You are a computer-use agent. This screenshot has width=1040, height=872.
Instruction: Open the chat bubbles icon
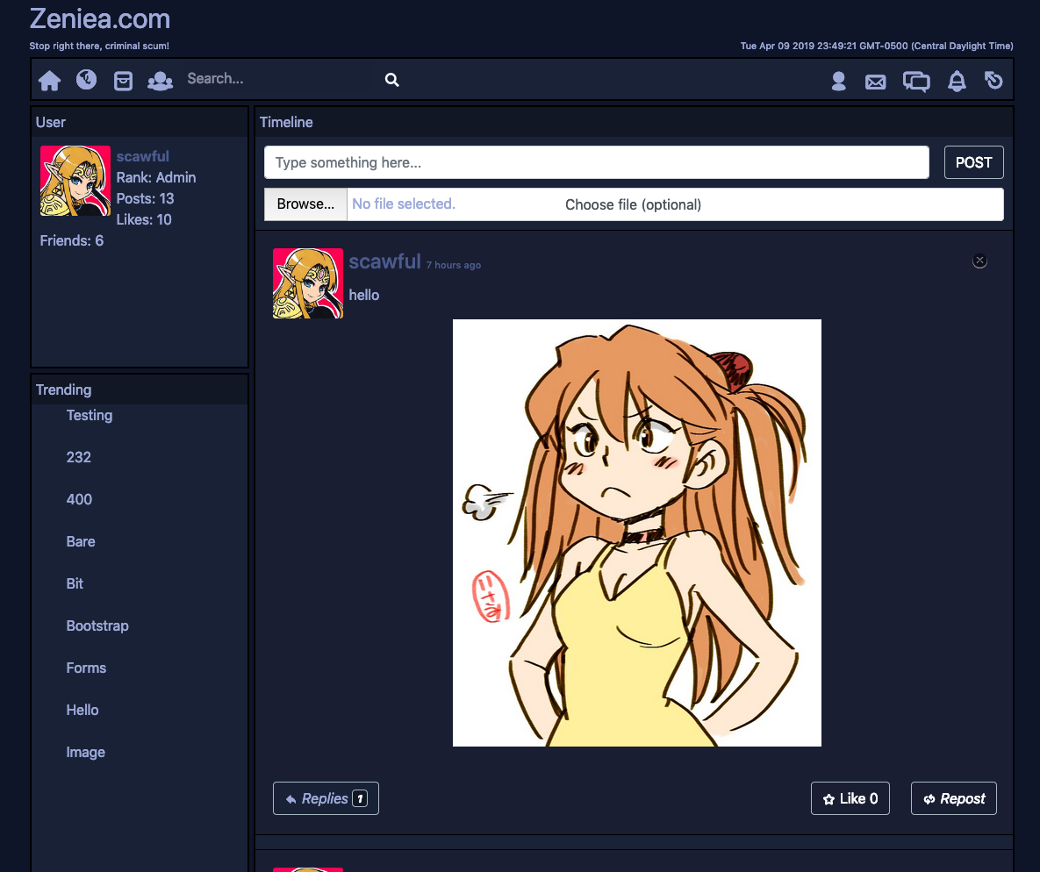[916, 82]
